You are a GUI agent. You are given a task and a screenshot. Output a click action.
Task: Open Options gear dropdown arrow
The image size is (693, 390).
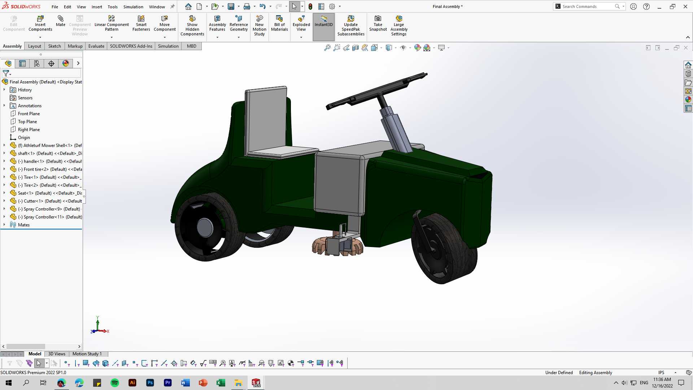tap(340, 6)
